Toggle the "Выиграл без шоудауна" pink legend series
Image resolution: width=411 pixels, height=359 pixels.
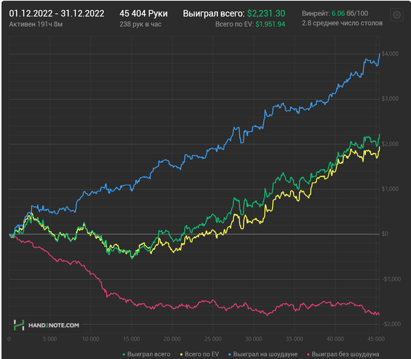click(343, 354)
